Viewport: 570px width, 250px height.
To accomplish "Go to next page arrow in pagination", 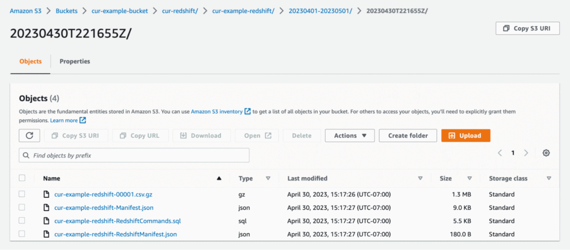I will click(x=526, y=153).
